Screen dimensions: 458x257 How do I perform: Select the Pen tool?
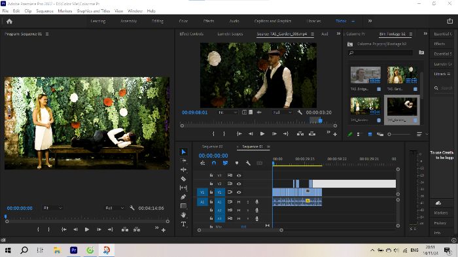pos(183,197)
